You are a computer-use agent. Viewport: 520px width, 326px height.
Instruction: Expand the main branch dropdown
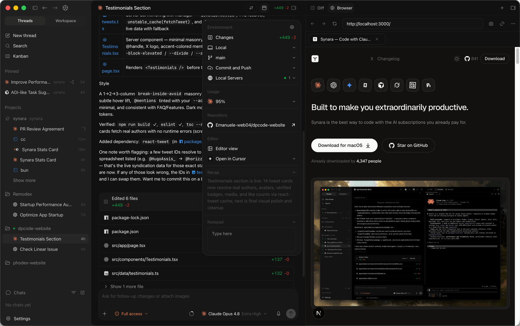tap(252, 58)
